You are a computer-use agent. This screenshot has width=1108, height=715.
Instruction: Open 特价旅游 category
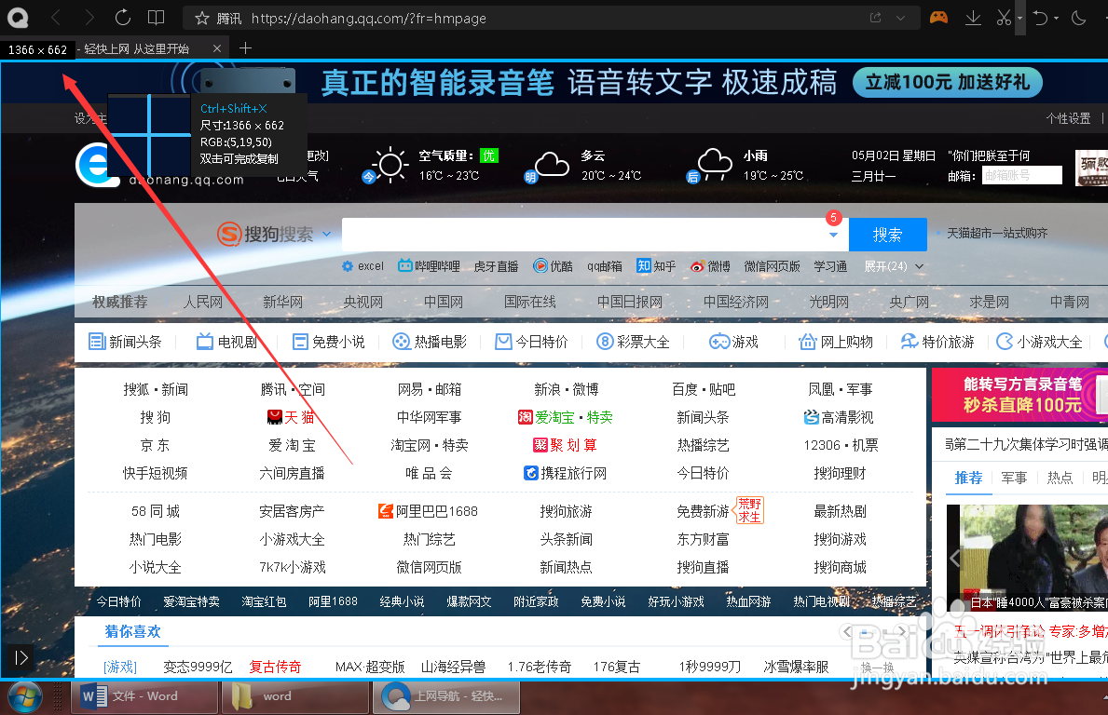click(937, 342)
